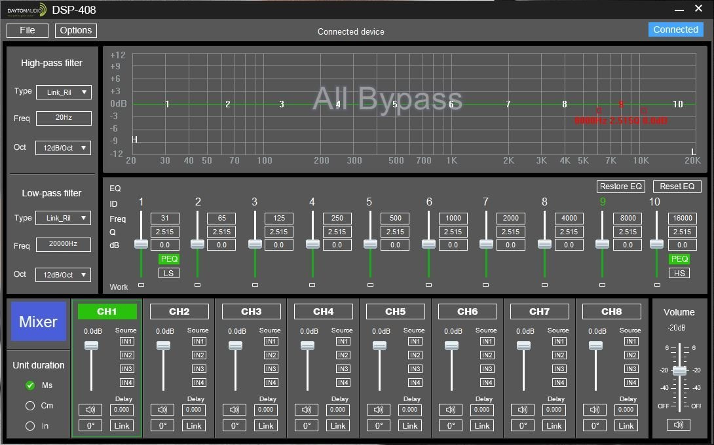Mute CH3 with the speaker icon

234,410
